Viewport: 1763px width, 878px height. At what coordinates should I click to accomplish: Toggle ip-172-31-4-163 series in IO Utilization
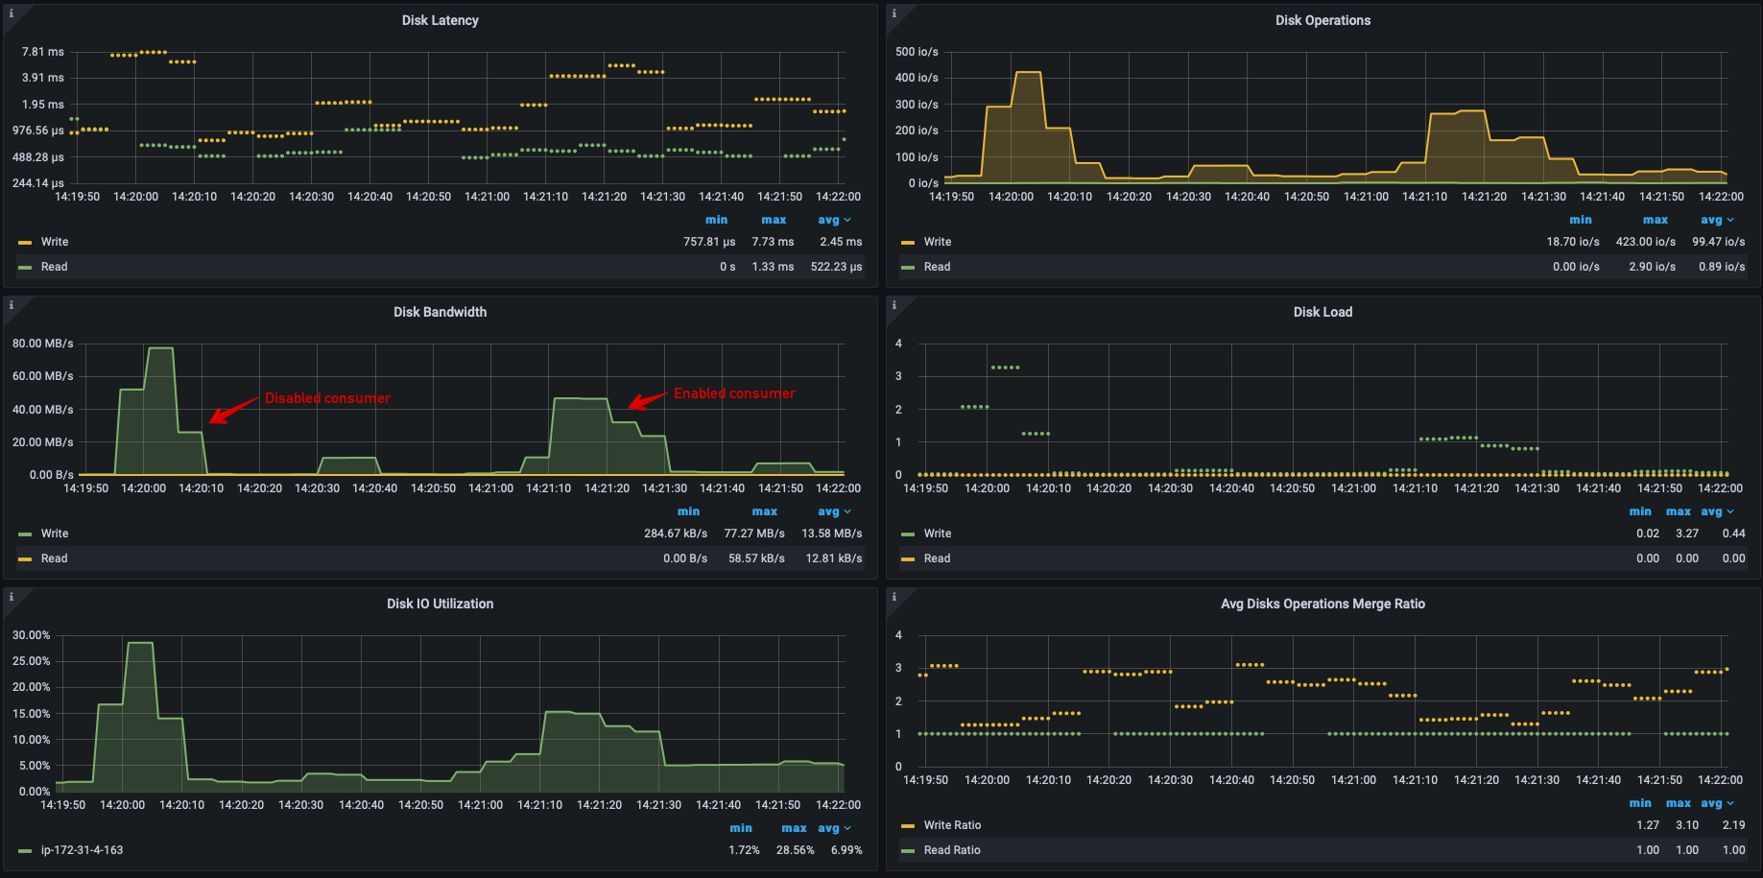pos(82,850)
